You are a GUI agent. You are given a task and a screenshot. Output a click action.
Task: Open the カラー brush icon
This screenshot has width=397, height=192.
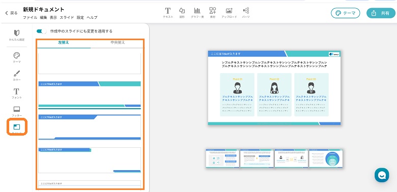[x=17, y=76]
